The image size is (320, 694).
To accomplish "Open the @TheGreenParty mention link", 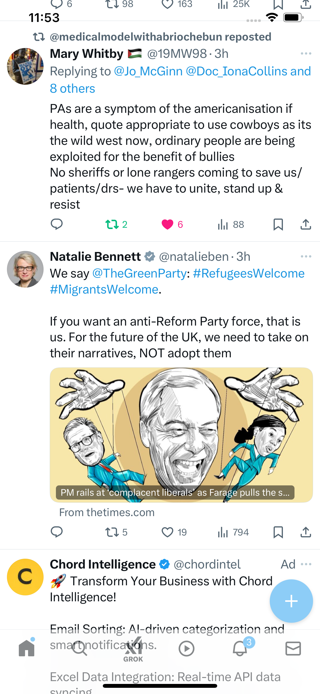I will click(x=139, y=273).
